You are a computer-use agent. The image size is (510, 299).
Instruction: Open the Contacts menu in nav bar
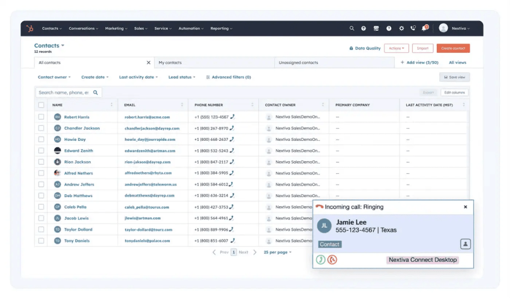(x=52, y=29)
